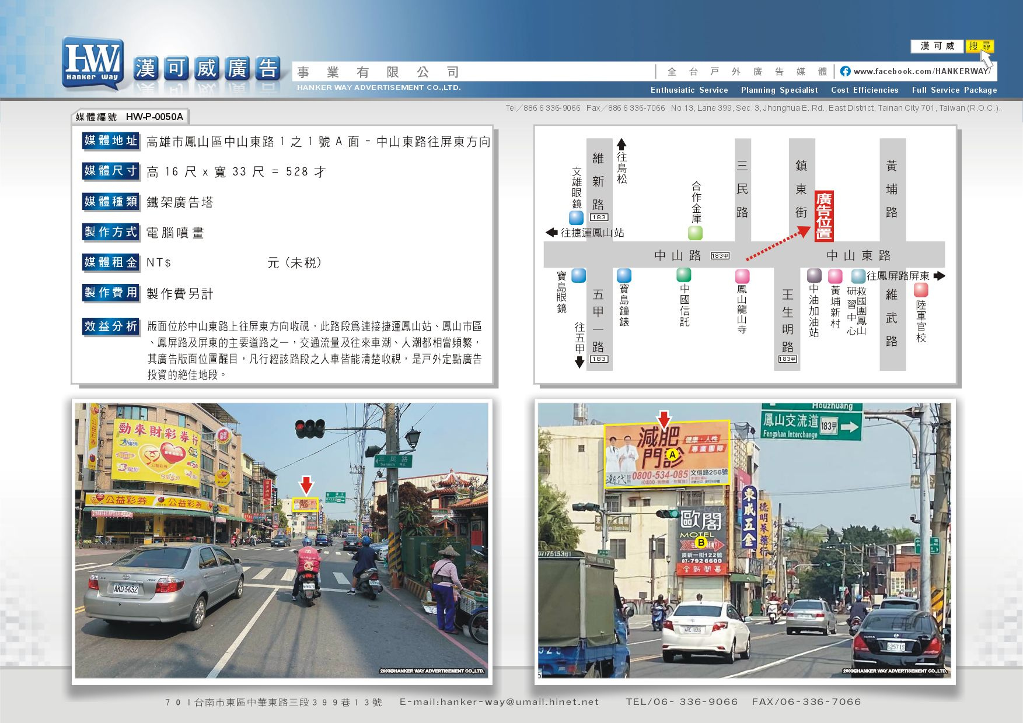Click the 往捷運鳳山站 left arrow
Viewport: 1023px width, 723px height.
point(551,233)
